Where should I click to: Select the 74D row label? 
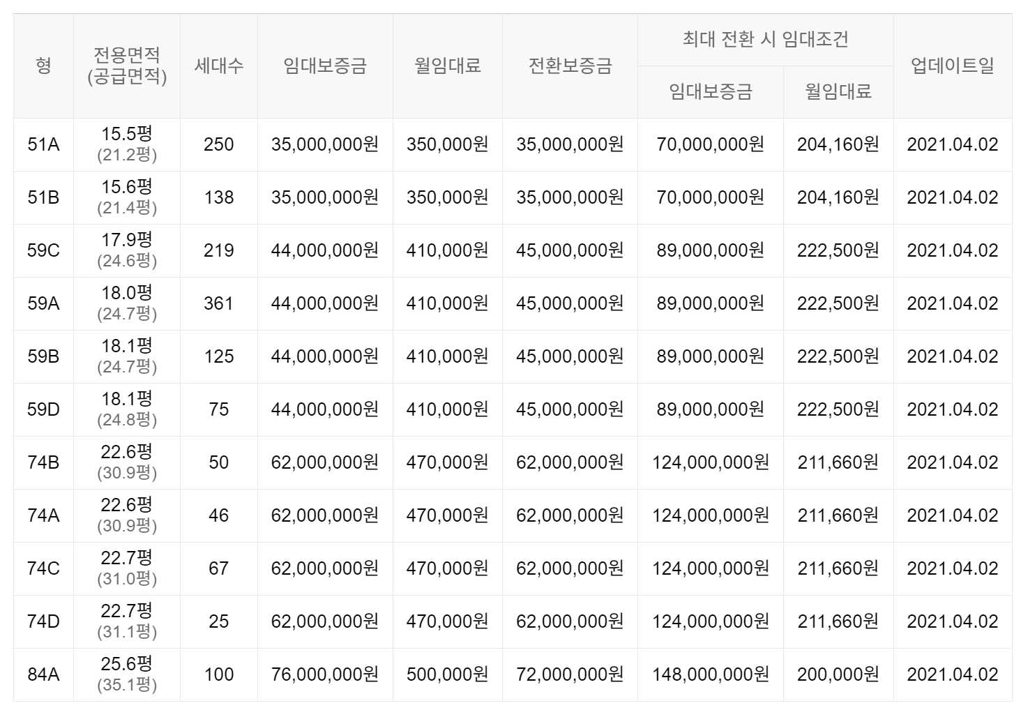tap(43, 621)
